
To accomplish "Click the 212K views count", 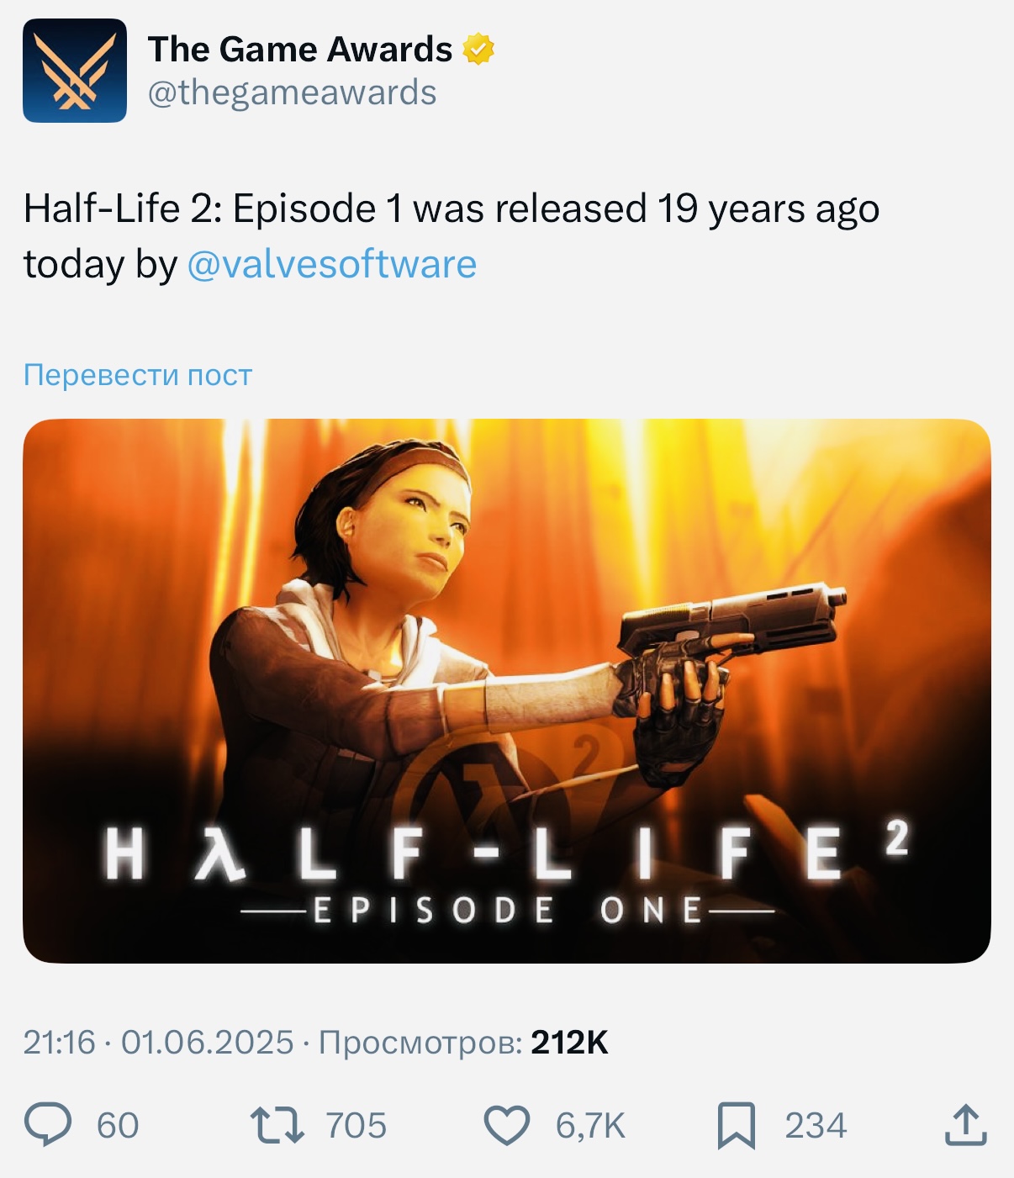I will [569, 1043].
